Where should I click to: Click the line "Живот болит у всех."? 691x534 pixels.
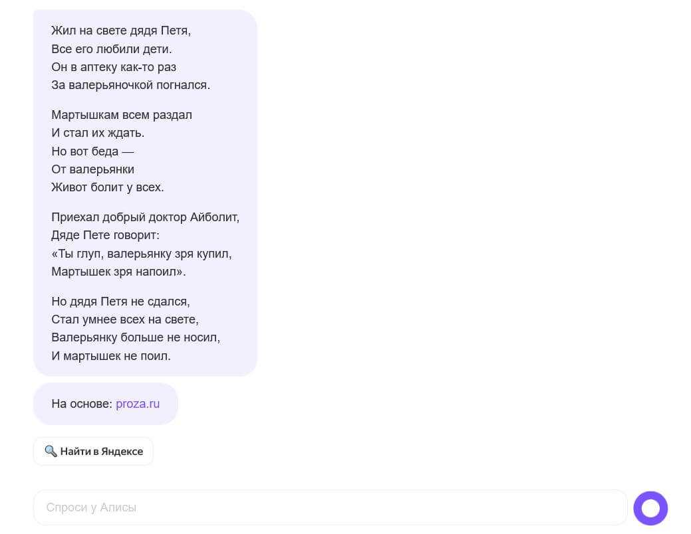(x=108, y=187)
